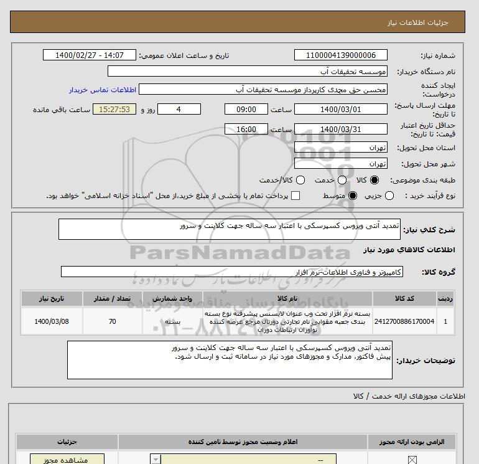Click the جزئیات column header

[67, 442]
